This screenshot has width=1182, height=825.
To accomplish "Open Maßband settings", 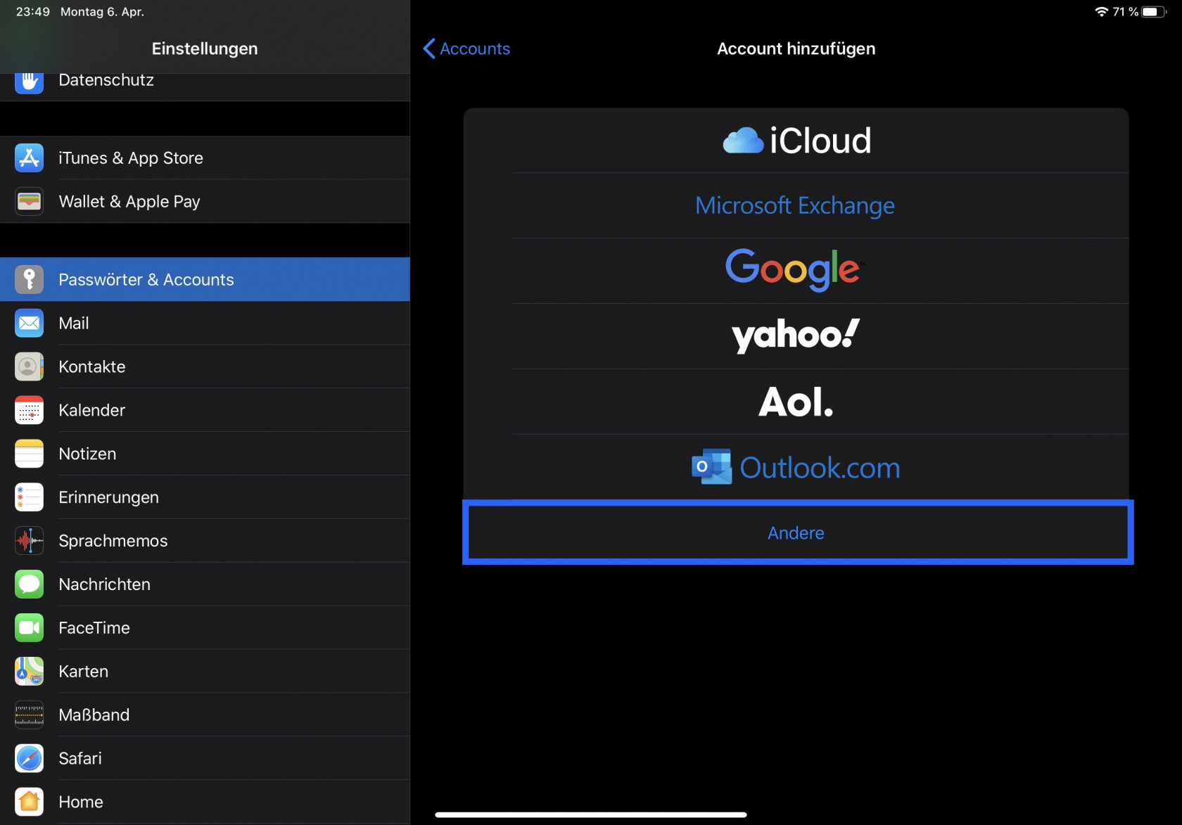I will pyautogui.click(x=205, y=715).
